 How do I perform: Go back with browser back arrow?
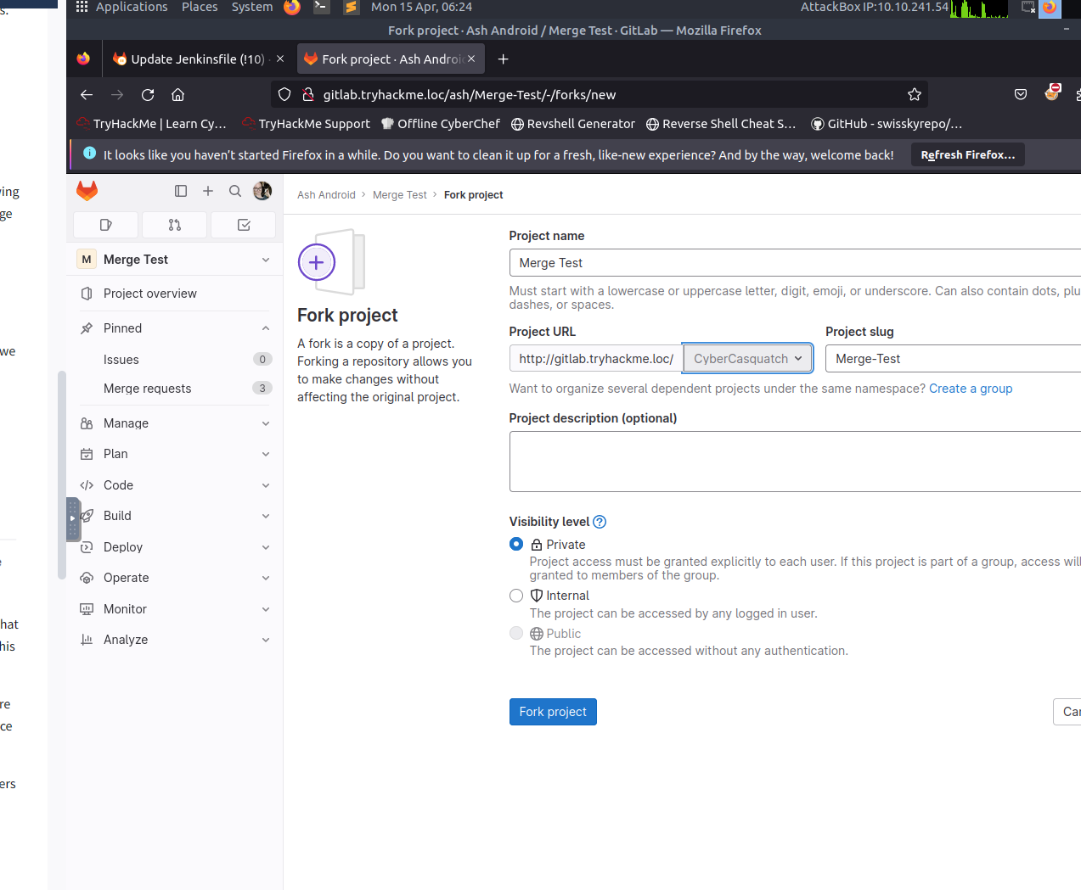(87, 95)
